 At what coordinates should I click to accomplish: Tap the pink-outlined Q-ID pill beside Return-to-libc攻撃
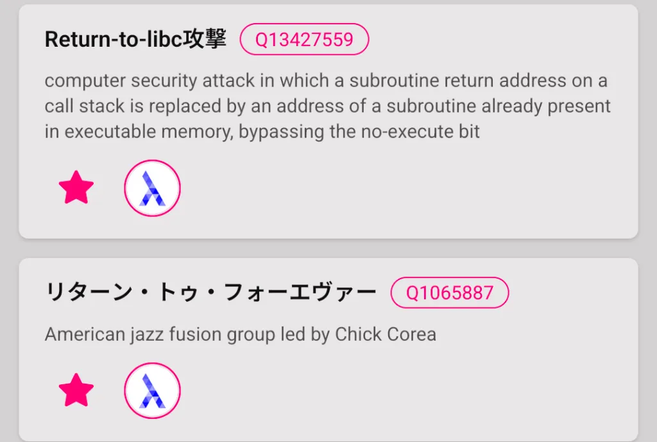pyautogui.click(x=304, y=40)
